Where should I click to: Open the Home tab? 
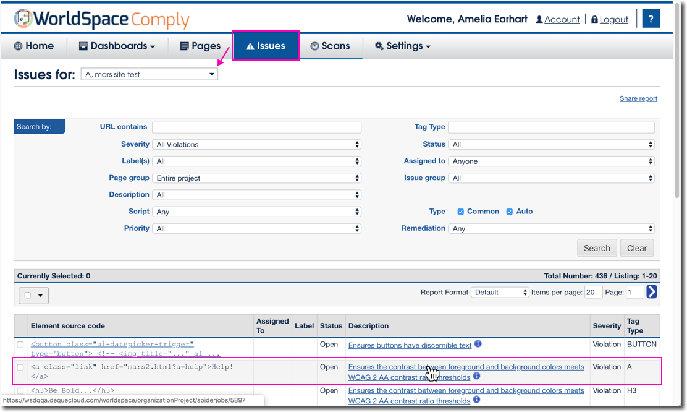[x=34, y=46]
